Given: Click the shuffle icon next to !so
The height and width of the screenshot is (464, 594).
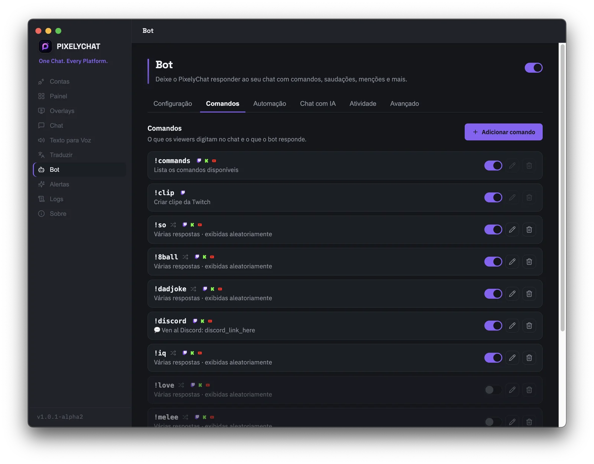Looking at the screenshot, I should click(173, 225).
